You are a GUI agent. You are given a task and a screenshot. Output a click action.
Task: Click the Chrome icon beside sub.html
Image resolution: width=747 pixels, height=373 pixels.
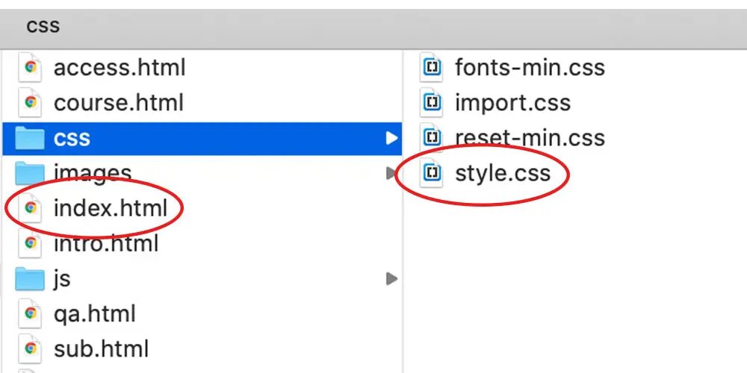(x=30, y=349)
